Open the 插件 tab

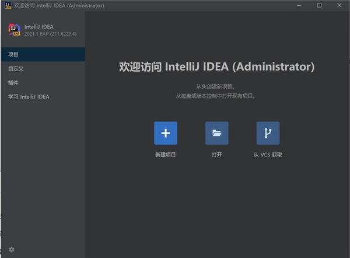coord(43,83)
